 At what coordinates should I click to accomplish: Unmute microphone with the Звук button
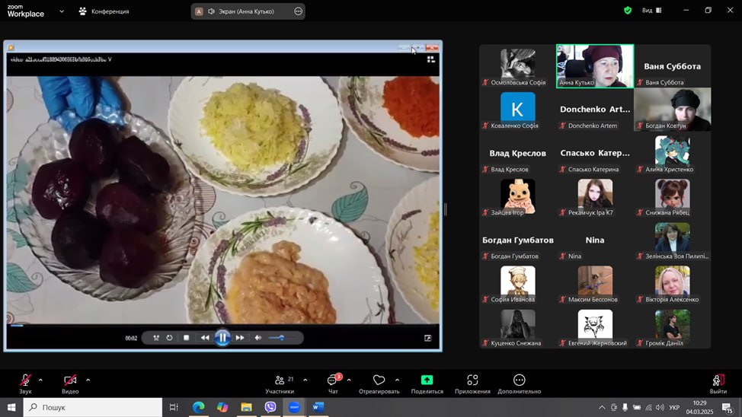(25, 380)
